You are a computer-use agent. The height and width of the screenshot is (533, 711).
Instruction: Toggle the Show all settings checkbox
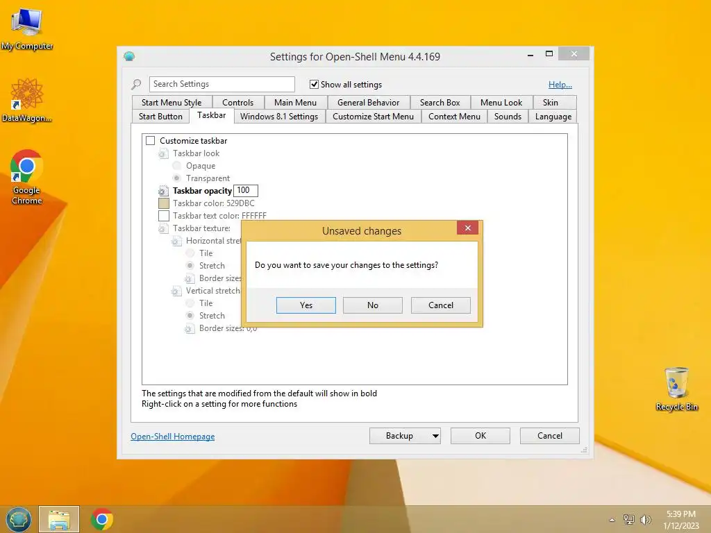(314, 84)
